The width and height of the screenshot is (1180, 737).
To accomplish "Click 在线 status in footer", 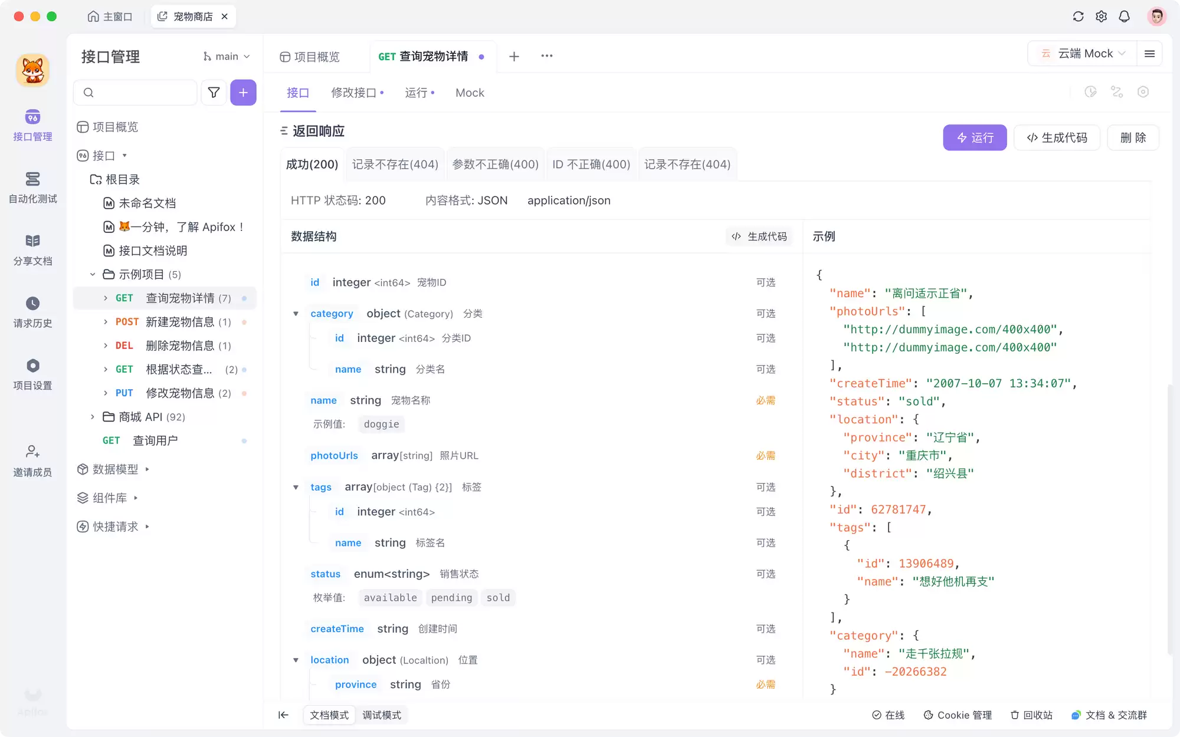I will pyautogui.click(x=888, y=715).
